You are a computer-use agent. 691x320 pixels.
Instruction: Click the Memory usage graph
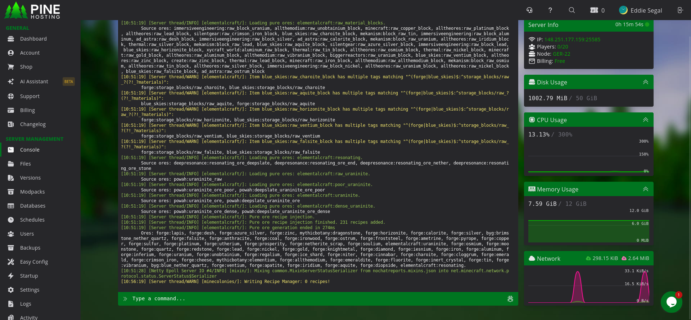click(589, 226)
